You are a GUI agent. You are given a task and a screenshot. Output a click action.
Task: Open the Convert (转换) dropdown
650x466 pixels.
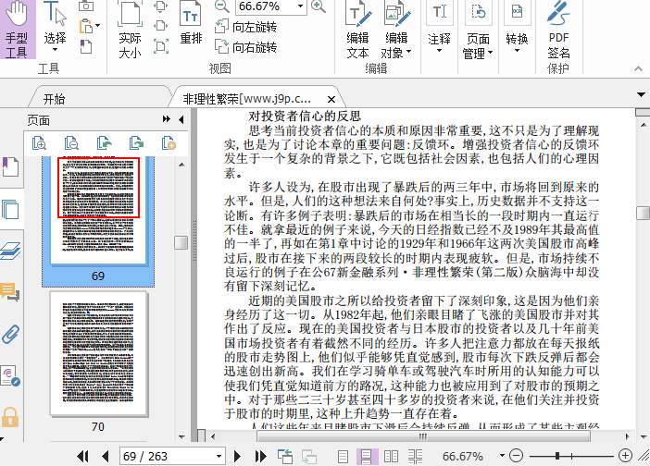click(x=517, y=28)
